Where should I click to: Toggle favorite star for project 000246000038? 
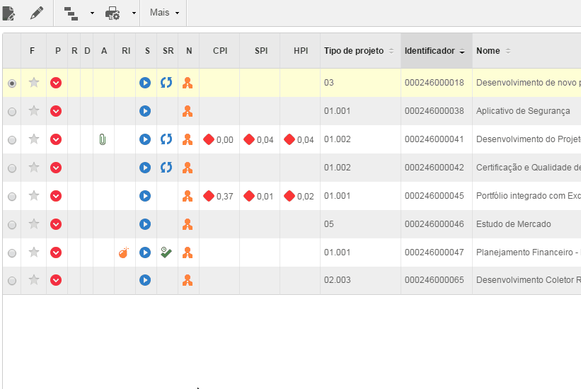tap(33, 111)
